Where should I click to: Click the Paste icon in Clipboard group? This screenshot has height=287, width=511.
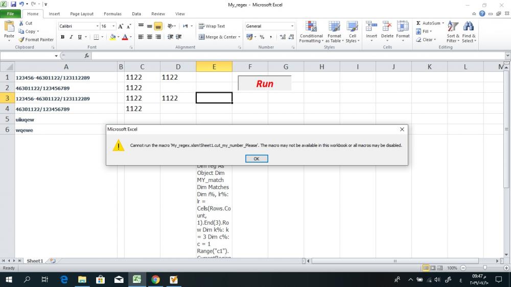tap(9, 27)
